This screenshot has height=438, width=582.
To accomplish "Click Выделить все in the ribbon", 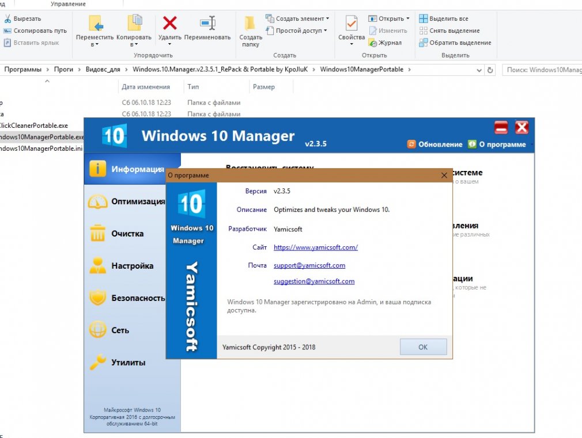I will tap(444, 18).
